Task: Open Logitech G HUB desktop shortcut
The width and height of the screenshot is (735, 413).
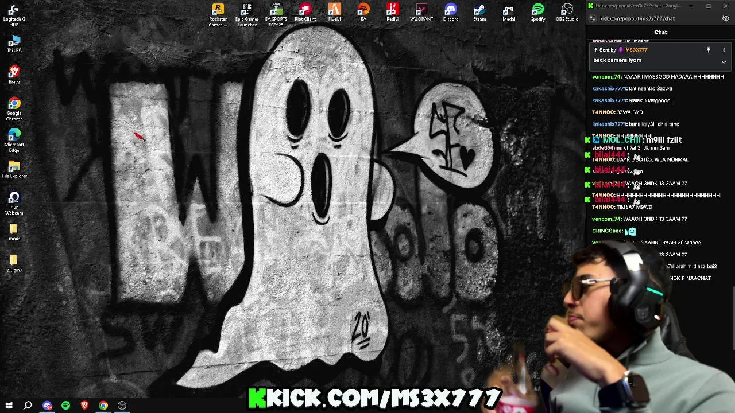Action: point(14,16)
